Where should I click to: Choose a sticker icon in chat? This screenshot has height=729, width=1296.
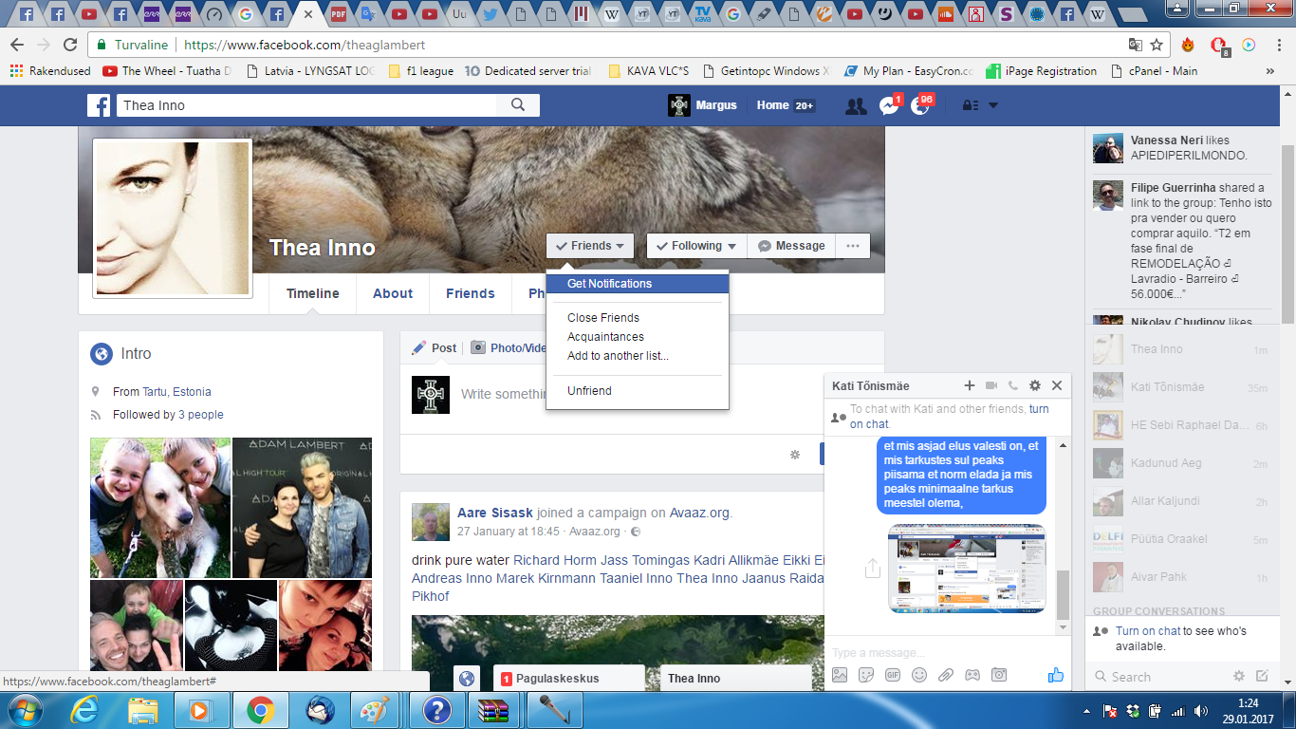tap(866, 675)
